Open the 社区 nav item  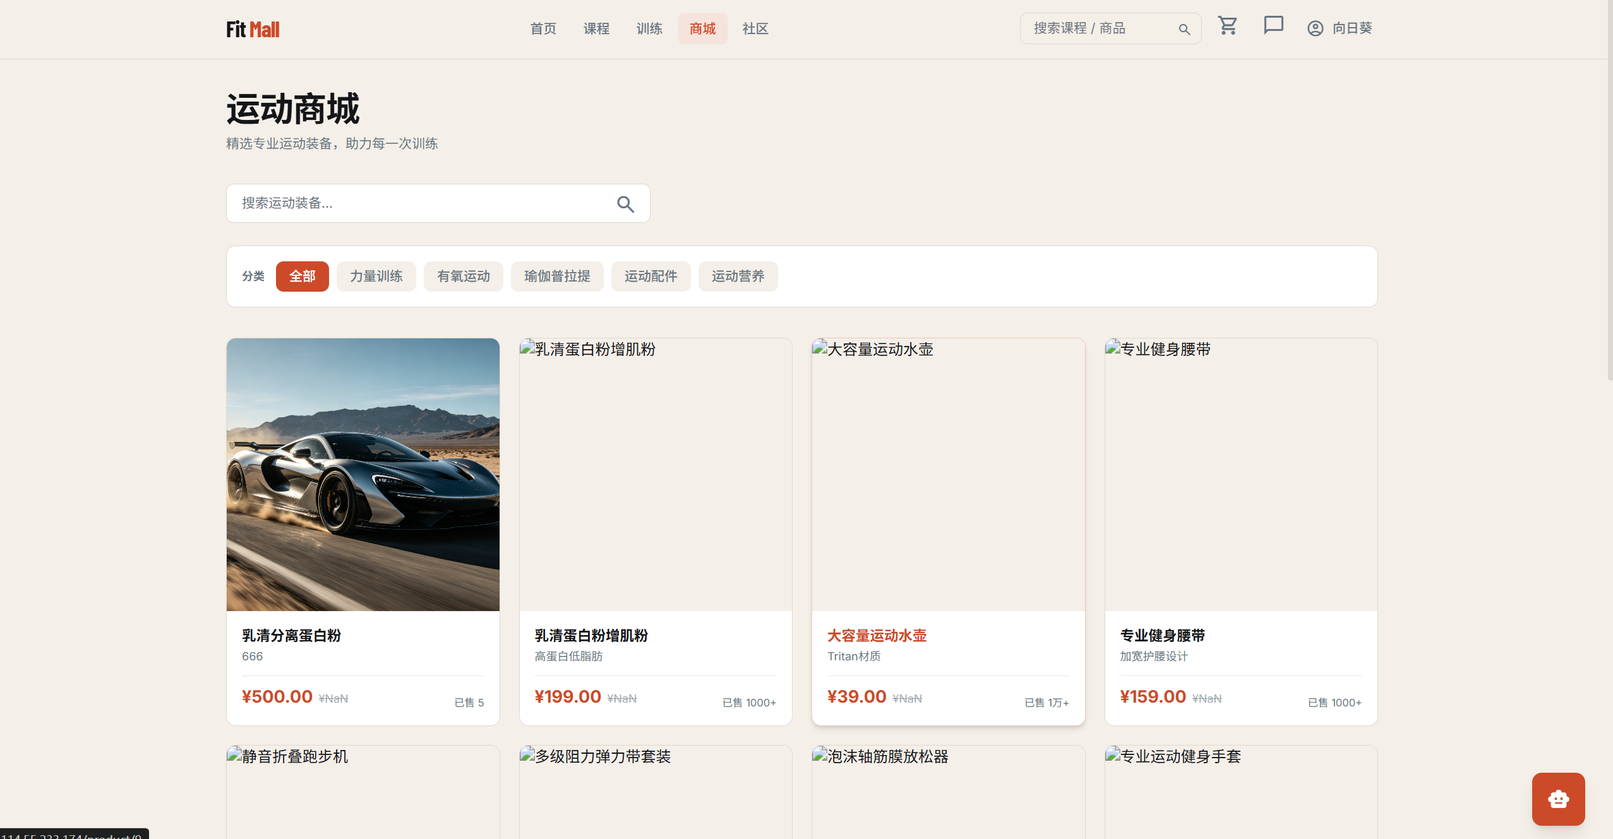pos(755,28)
